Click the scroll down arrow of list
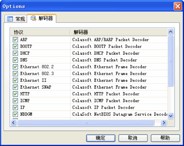Screen dimensions: 184x146 point(171,116)
